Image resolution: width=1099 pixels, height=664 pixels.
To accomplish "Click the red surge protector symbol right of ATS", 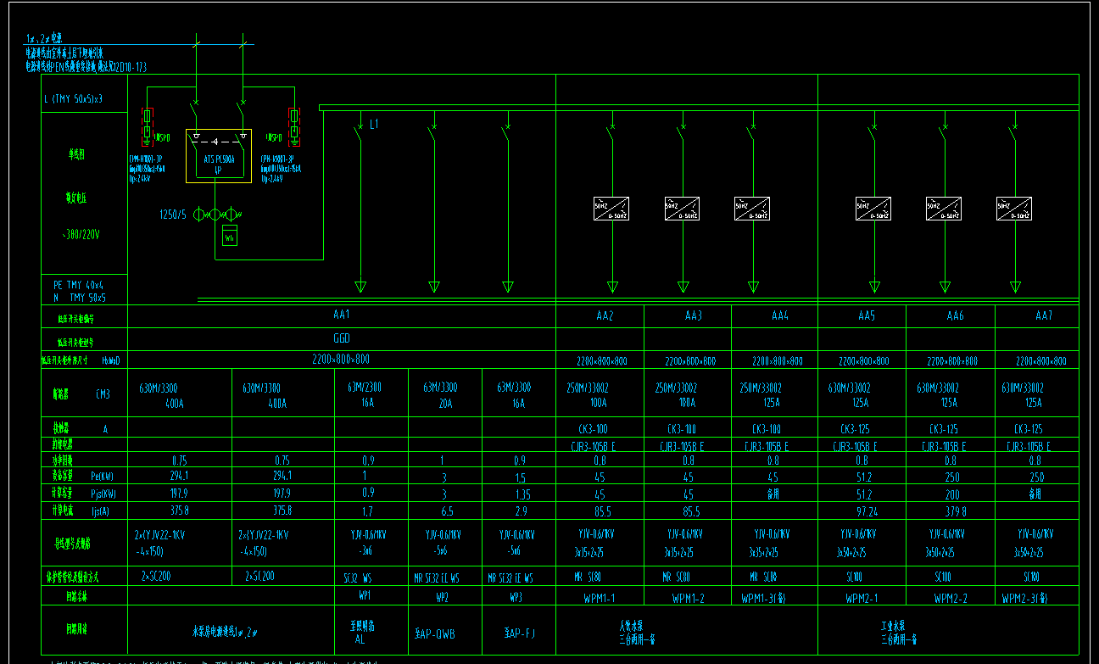I will 293,127.
